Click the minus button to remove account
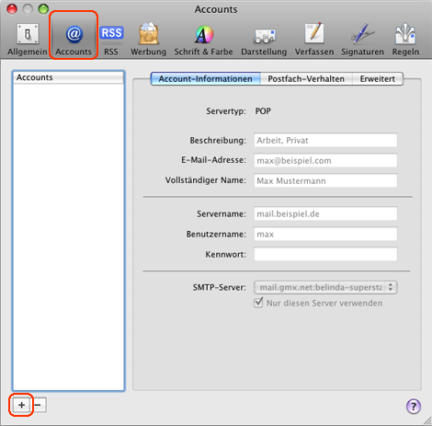The height and width of the screenshot is (426, 432). tap(39, 405)
